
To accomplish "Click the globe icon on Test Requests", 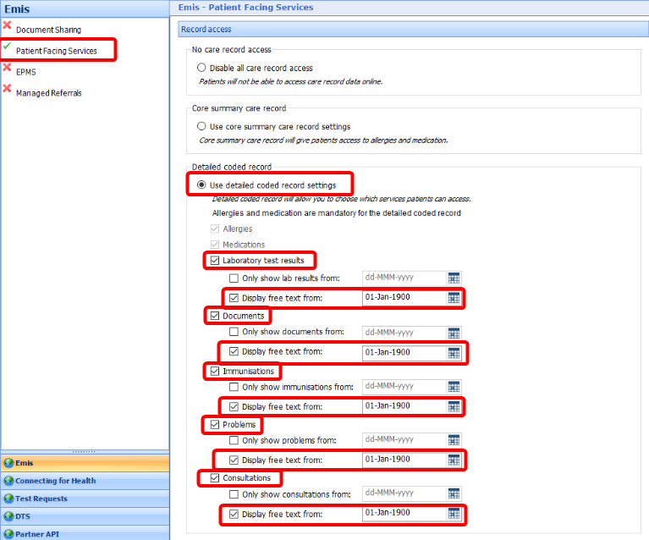I will 8,499.
